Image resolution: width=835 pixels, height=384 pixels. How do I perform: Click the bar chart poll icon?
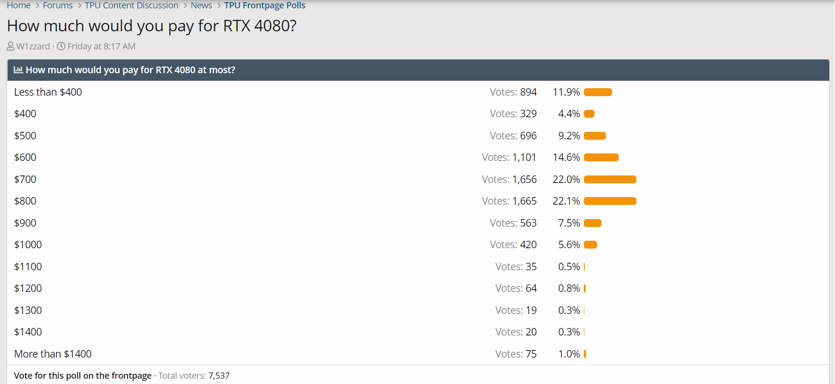18,70
